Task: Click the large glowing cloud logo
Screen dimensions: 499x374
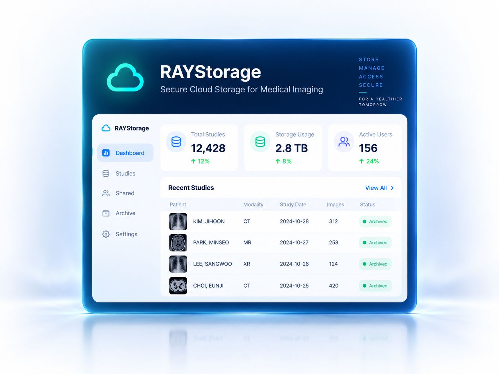Action: point(125,77)
